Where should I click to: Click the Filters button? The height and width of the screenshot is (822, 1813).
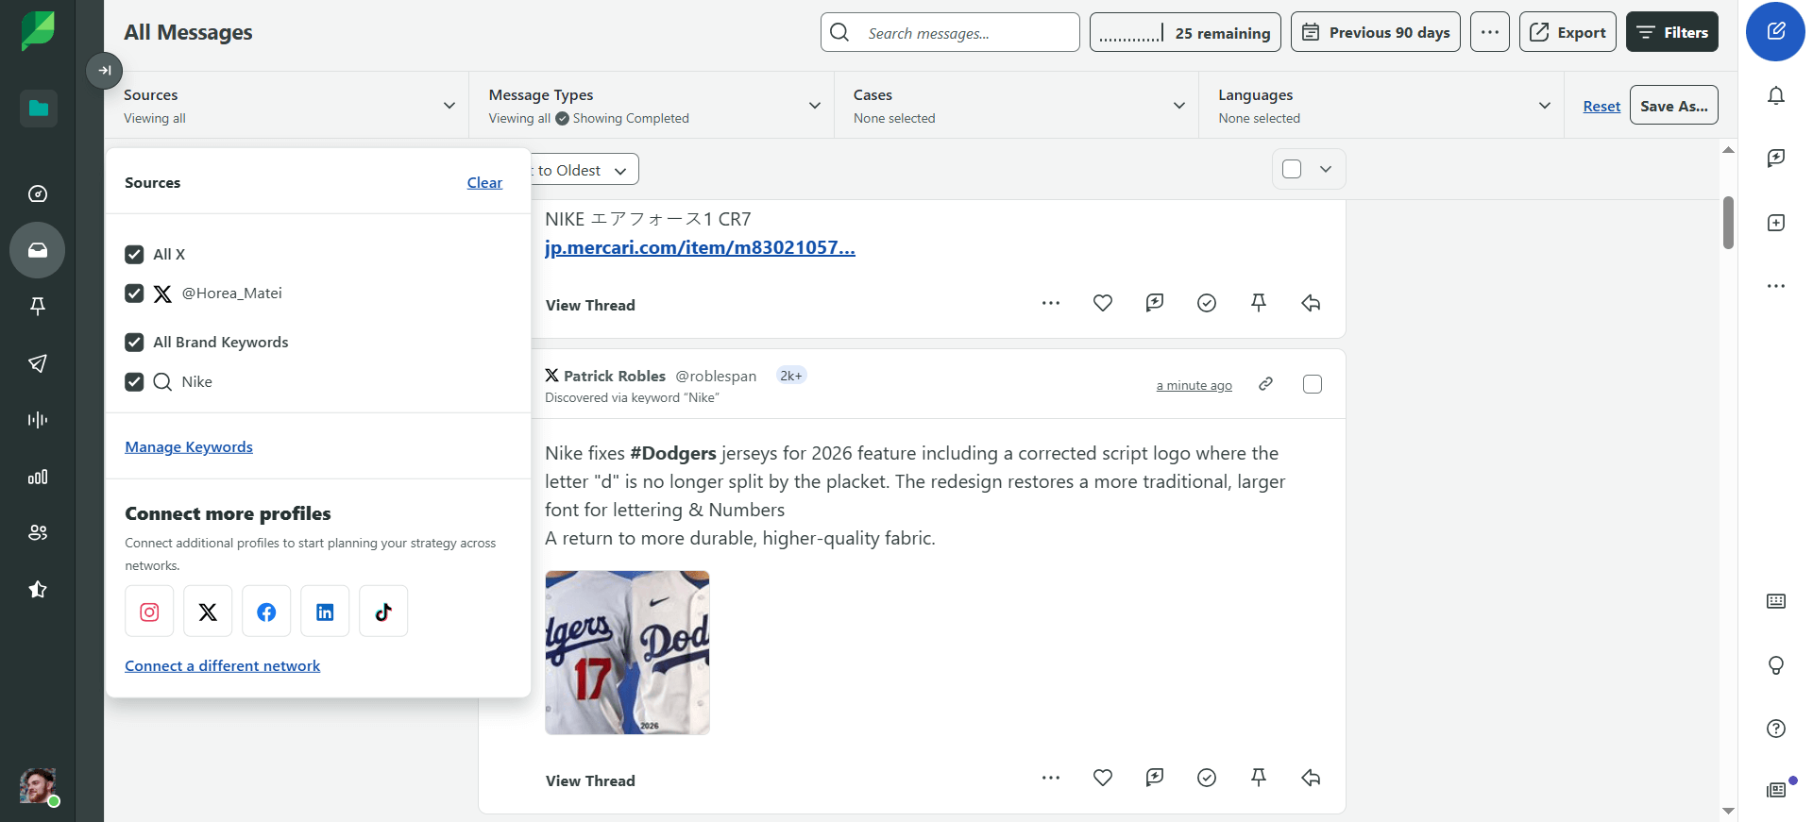[1672, 32]
